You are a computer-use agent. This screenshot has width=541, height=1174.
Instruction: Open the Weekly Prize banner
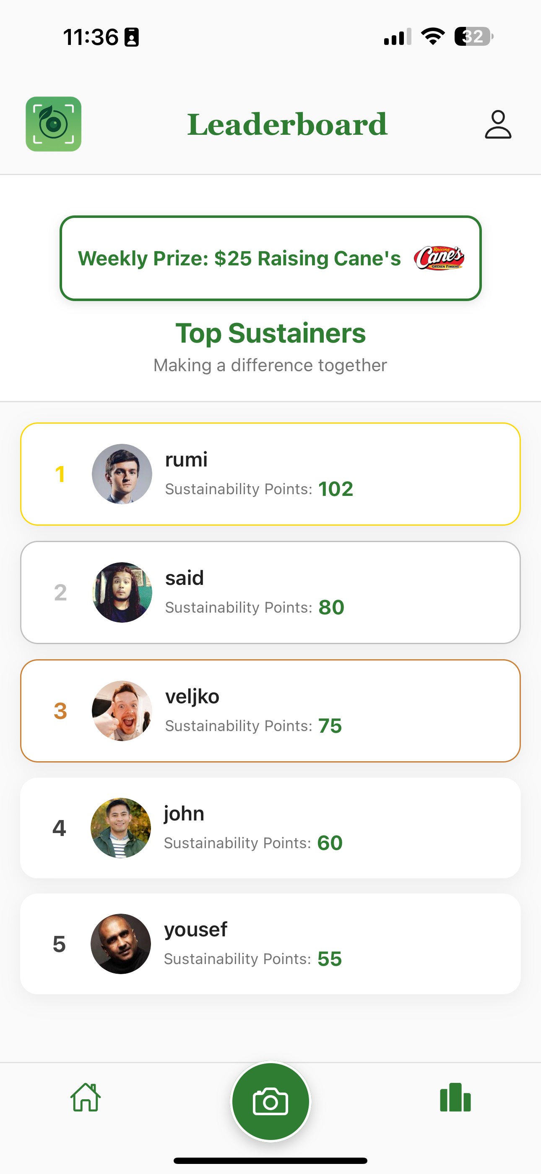(270, 258)
